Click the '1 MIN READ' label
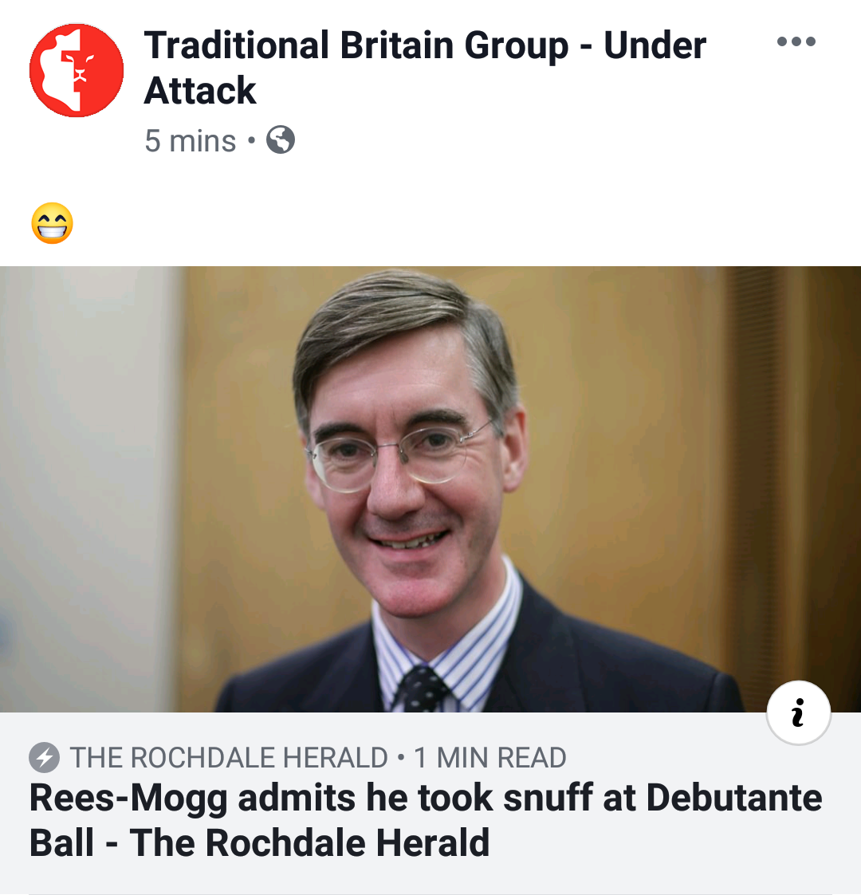This screenshot has width=861, height=895. (490, 757)
